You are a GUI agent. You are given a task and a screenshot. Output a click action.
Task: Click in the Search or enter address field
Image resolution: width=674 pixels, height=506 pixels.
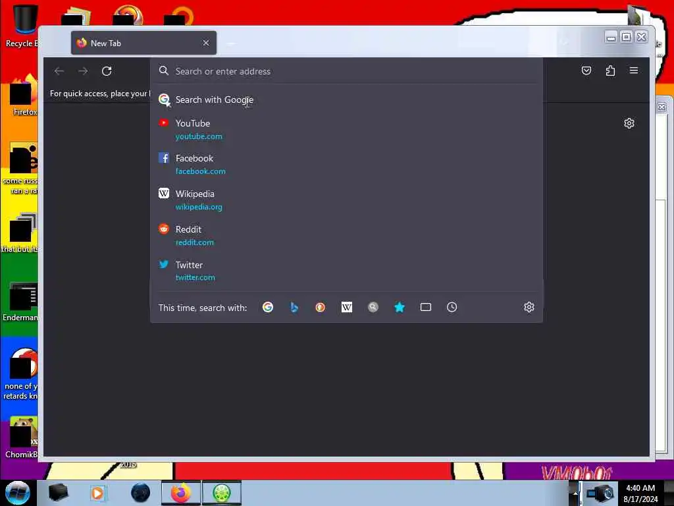click(346, 71)
